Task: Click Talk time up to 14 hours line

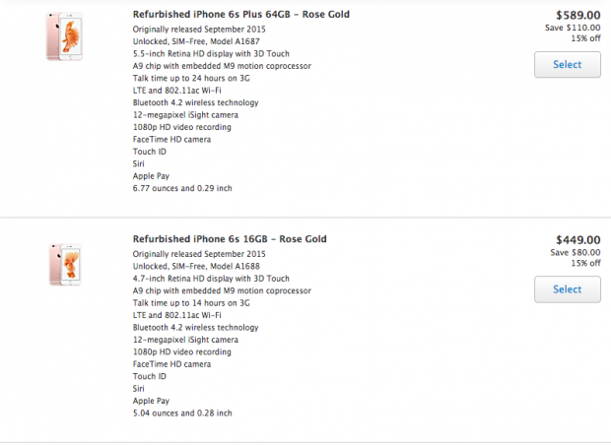Action: pyautogui.click(x=191, y=303)
